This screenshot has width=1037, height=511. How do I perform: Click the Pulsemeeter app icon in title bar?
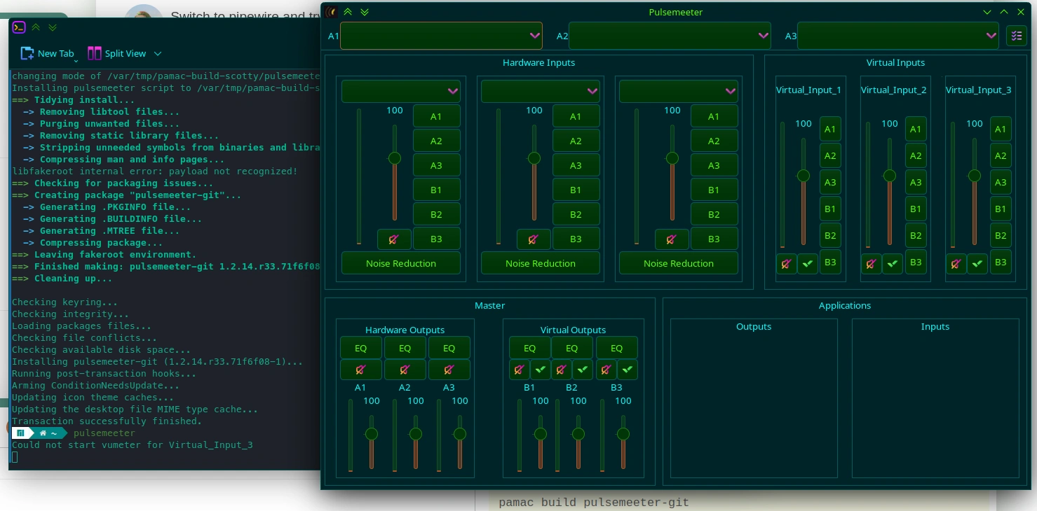[x=331, y=12]
